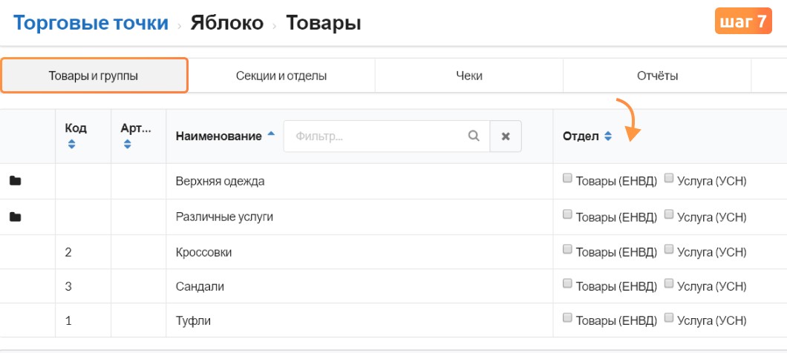Image resolution: width=787 pixels, height=353 pixels.
Task: Clear the filter with the X button
Action: coord(506,136)
